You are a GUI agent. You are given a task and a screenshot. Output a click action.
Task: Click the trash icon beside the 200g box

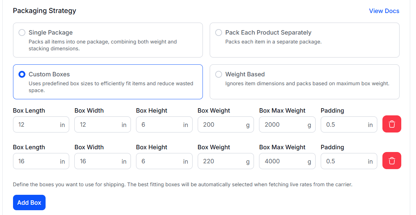pyautogui.click(x=392, y=124)
